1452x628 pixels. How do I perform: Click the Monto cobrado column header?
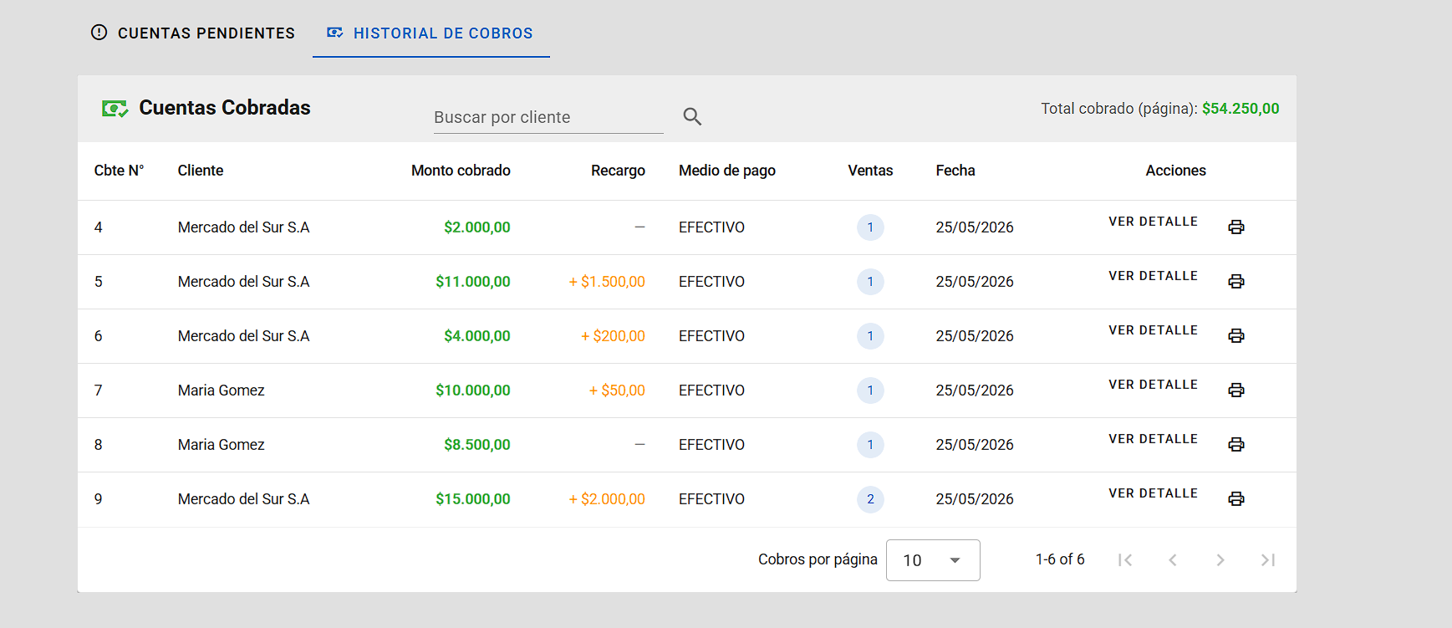pos(461,171)
